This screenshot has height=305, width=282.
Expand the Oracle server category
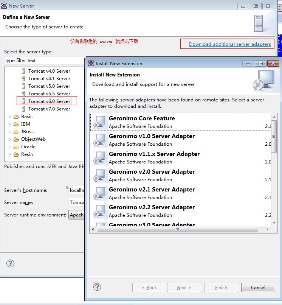pyautogui.click(x=9, y=147)
